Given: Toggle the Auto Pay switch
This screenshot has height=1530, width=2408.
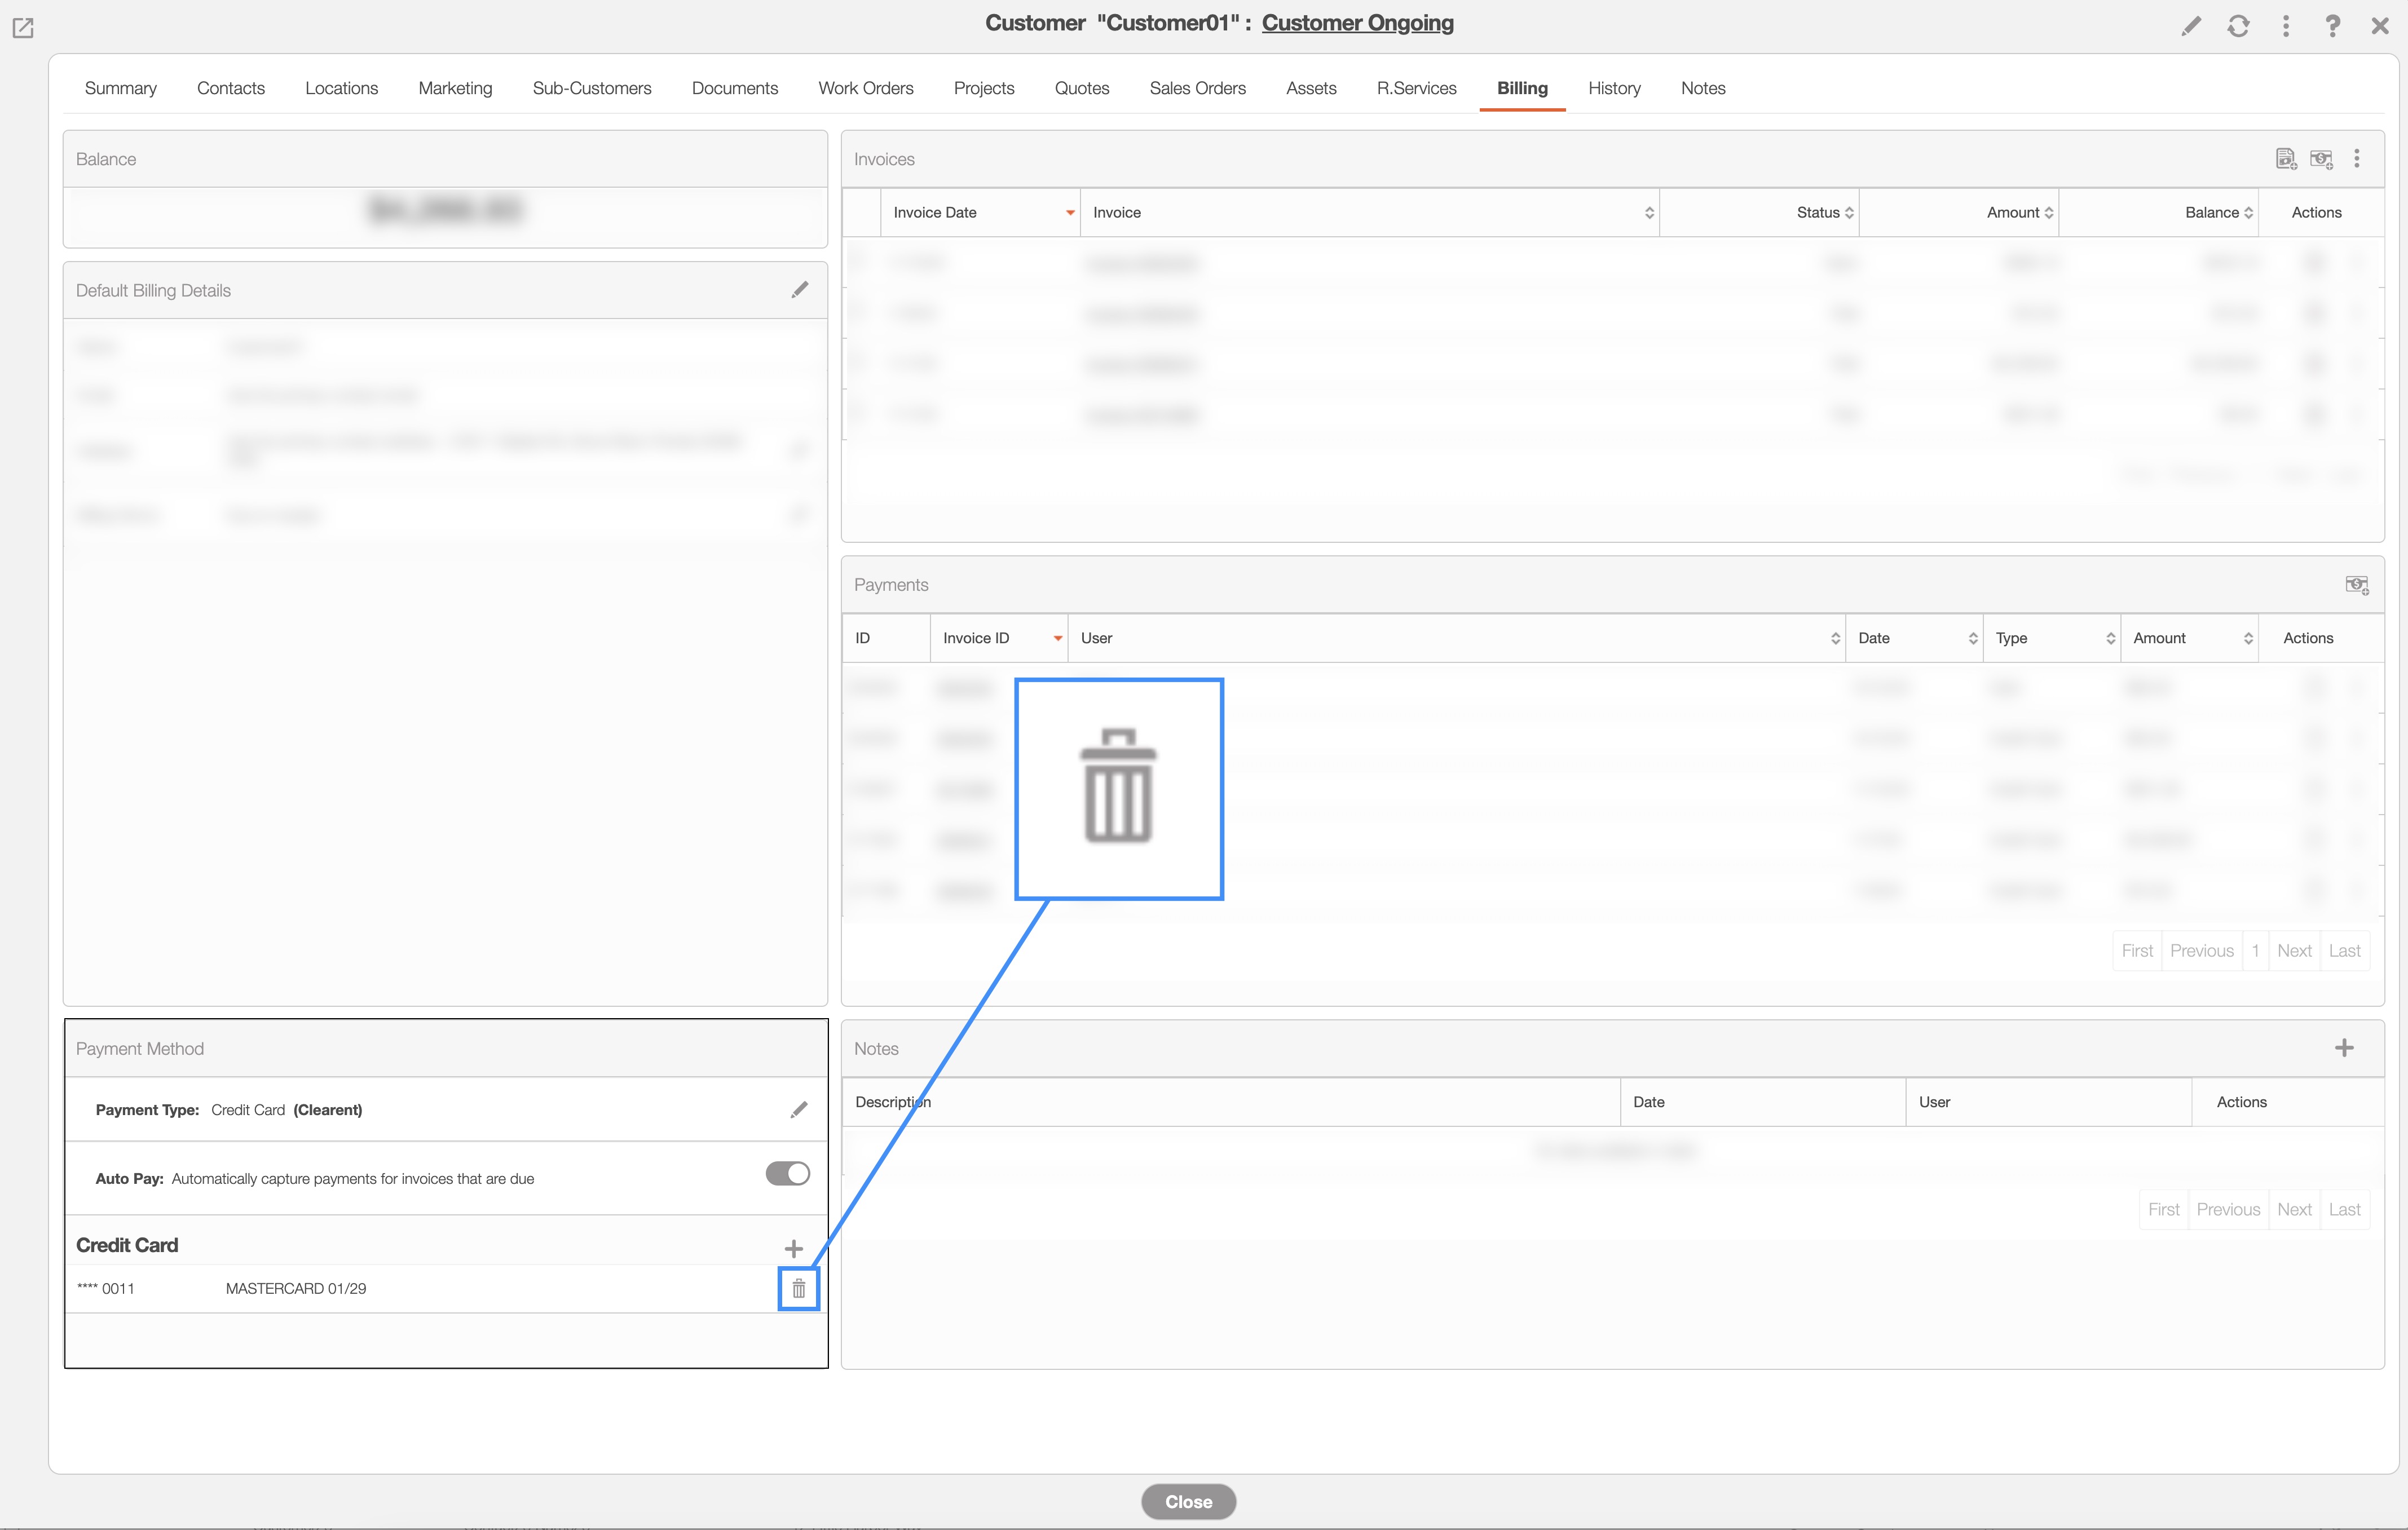Looking at the screenshot, I should (x=787, y=1173).
